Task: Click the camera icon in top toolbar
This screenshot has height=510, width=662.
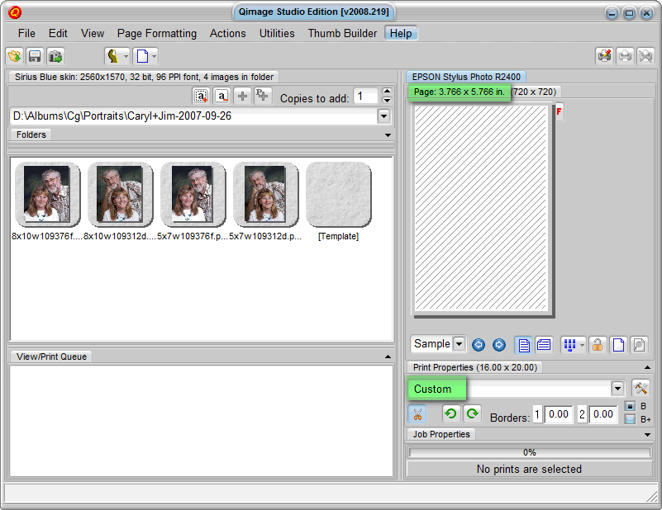Action: click(x=55, y=56)
